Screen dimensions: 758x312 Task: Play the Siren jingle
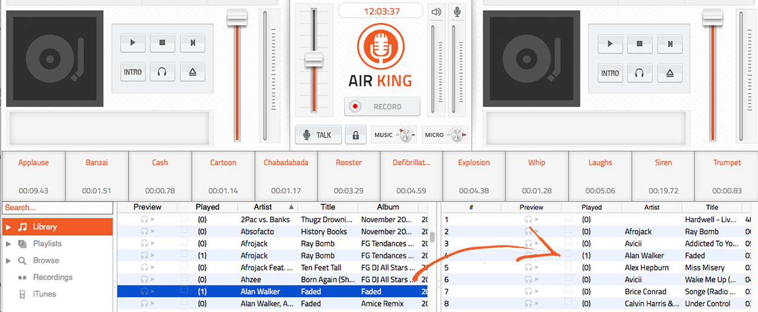pyautogui.click(x=663, y=175)
